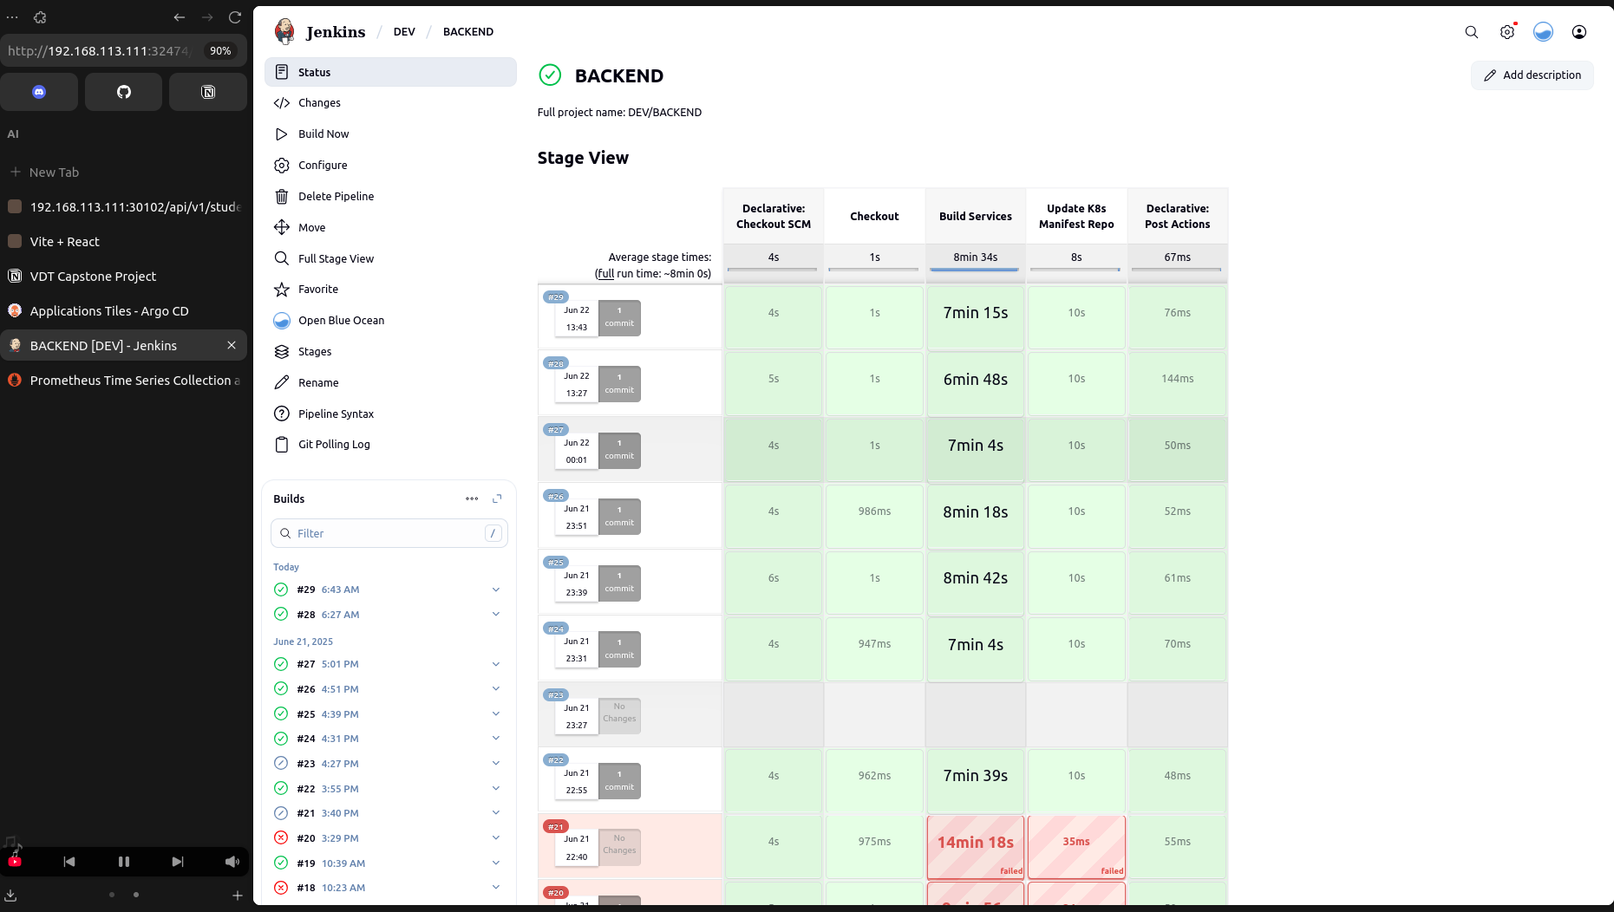Click failed 14min 18s stage cell
1614x912 pixels.
976,847
